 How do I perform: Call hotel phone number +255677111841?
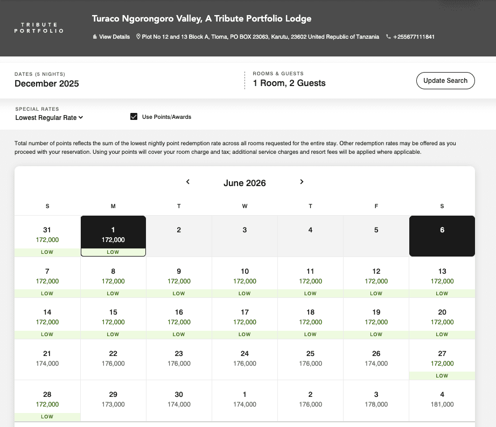click(x=414, y=37)
